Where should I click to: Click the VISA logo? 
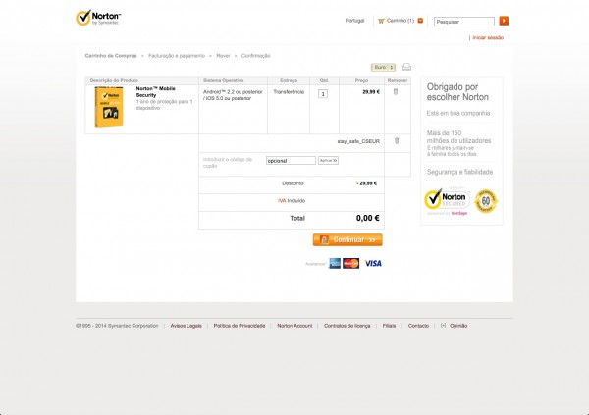(x=373, y=263)
